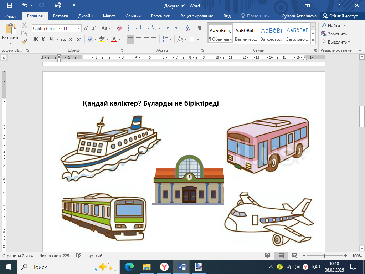Toggle show paragraph marks (¶)
This screenshot has width=365, height=274.
(199, 28)
